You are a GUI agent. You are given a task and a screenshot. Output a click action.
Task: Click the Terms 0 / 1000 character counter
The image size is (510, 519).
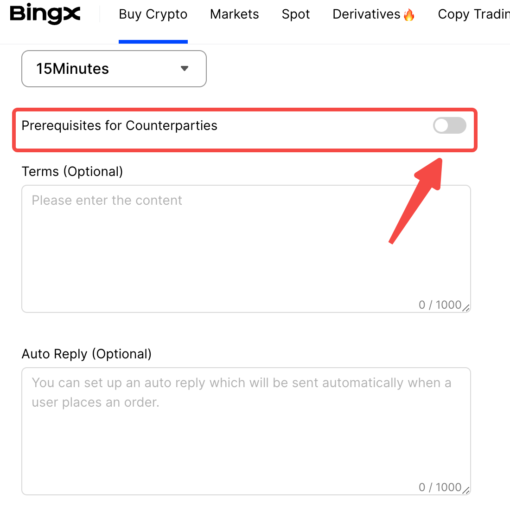[440, 305]
